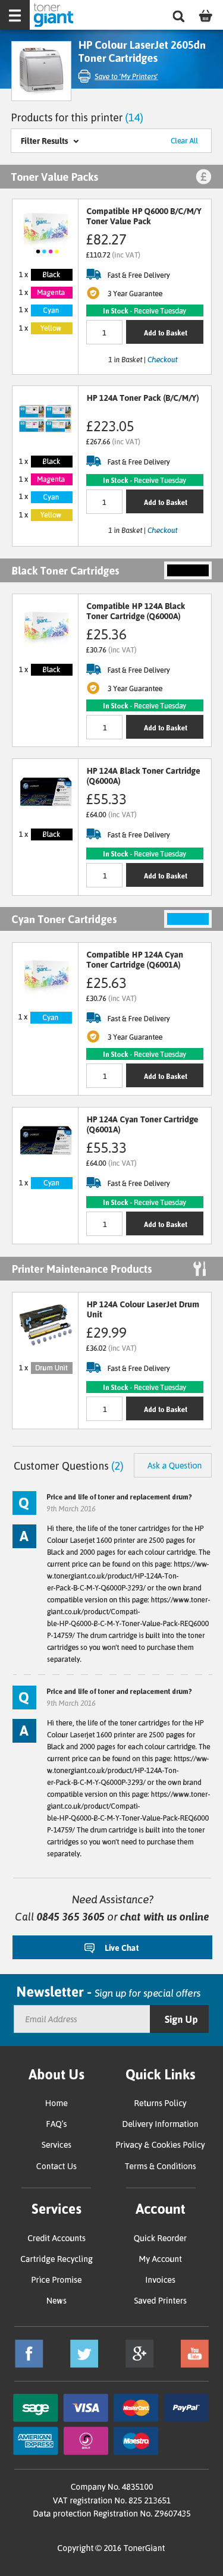Open the hamburger navigation menu
The image size is (223, 2576).
[x=14, y=16]
